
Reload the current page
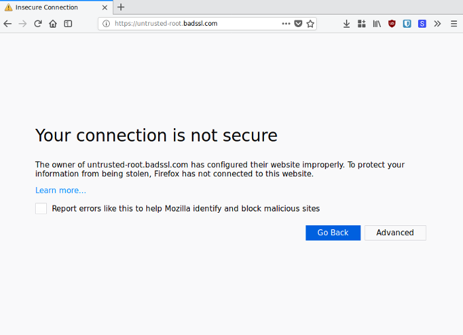[x=38, y=23]
